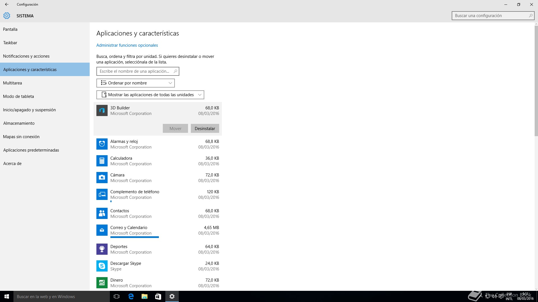Click the Buscar en la web y en Windows box
This screenshot has height=302, width=538.
click(x=62, y=296)
